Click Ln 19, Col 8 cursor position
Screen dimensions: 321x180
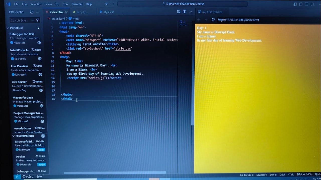[x=247, y=175]
